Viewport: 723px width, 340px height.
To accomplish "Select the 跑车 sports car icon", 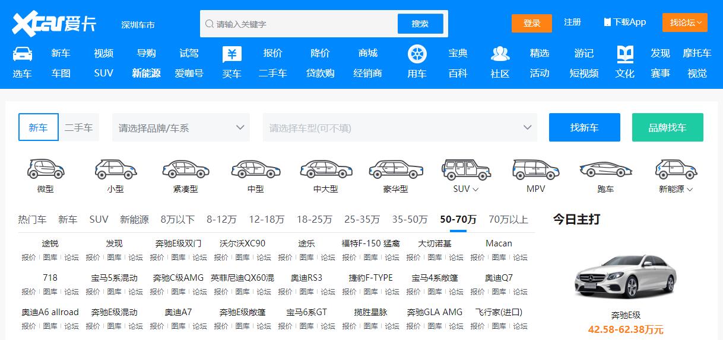I will 606,169.
